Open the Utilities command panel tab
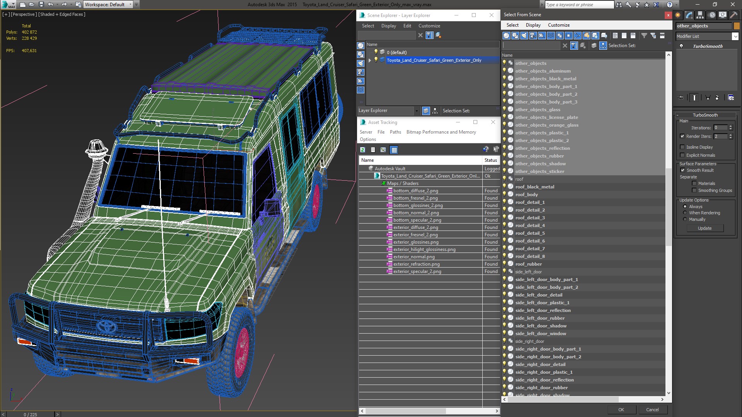The image size is (742, 417). [733, 15]
